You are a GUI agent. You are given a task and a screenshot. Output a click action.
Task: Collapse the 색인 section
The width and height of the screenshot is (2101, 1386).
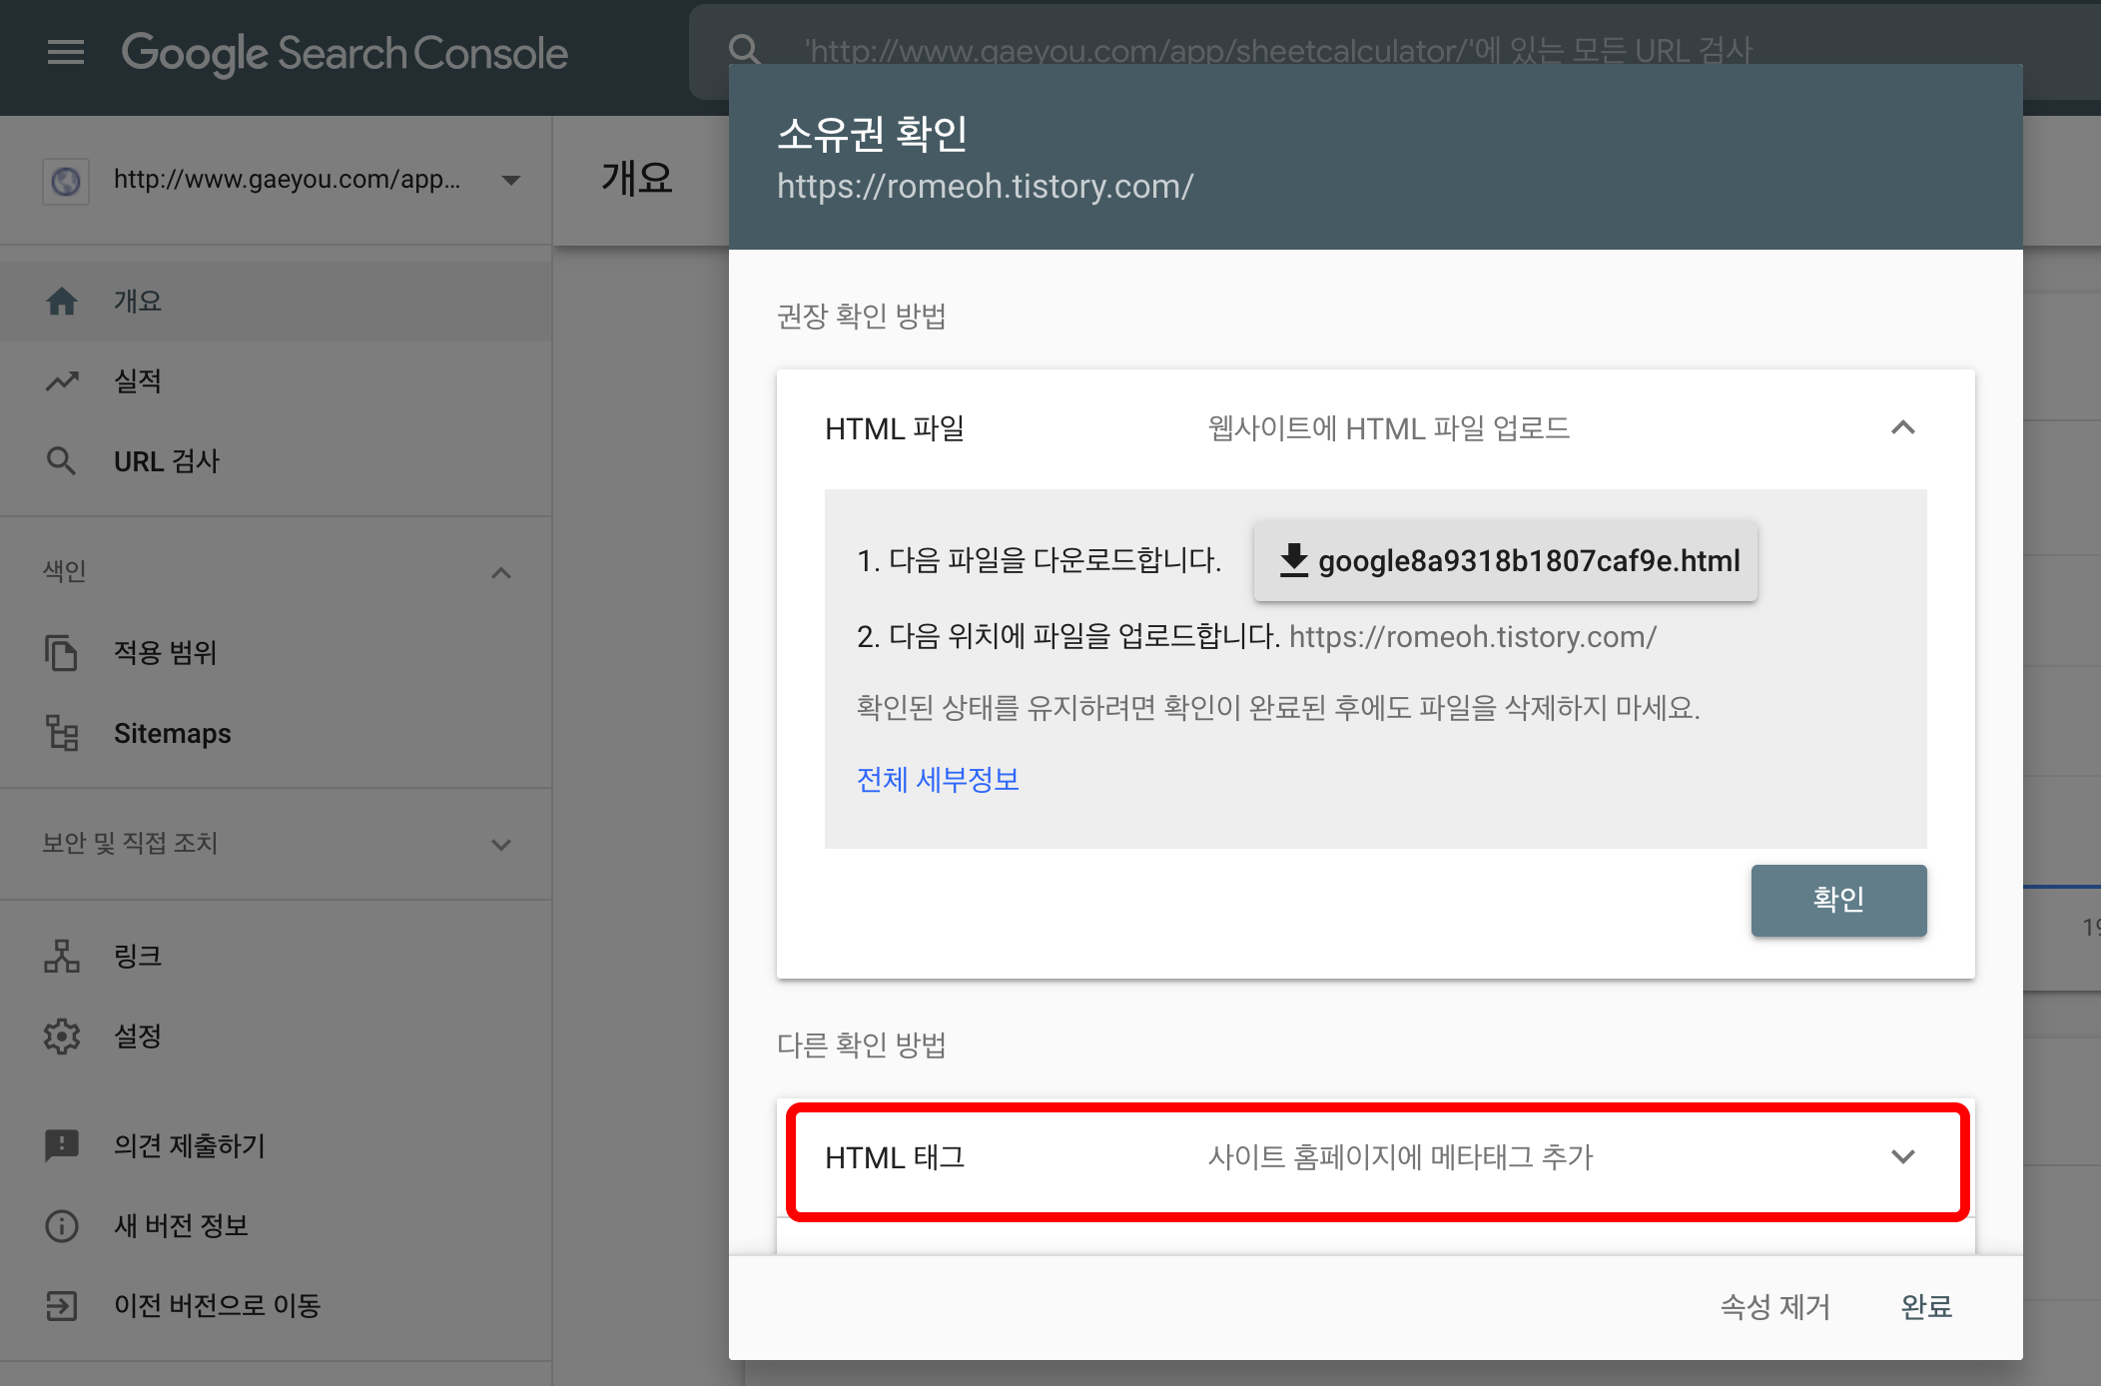501,572
